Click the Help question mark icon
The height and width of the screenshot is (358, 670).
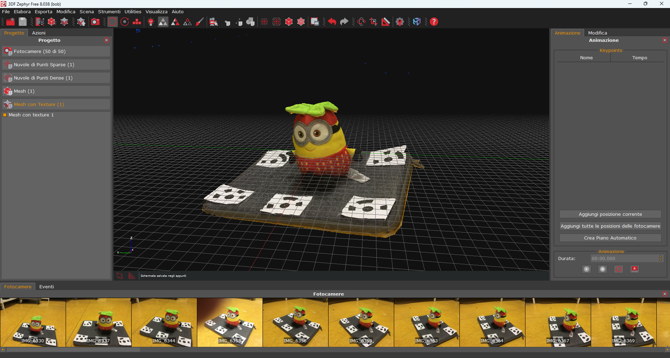click(x=434, y=22)
